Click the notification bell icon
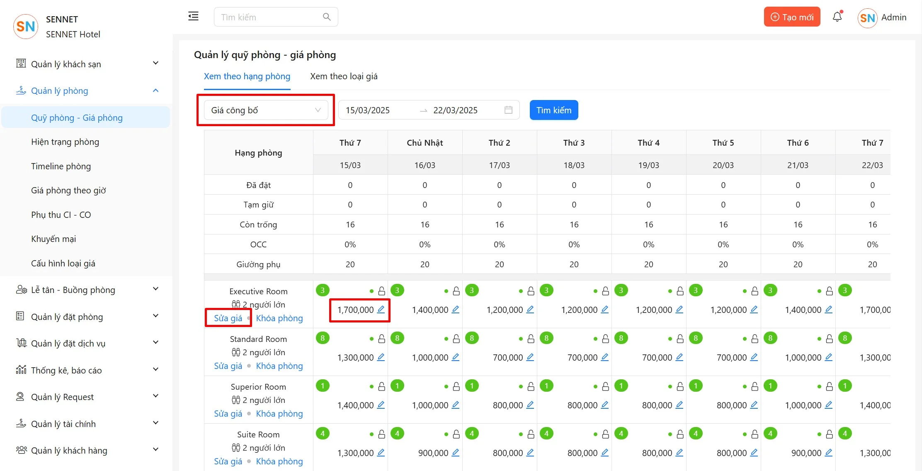 coord(837,17)
